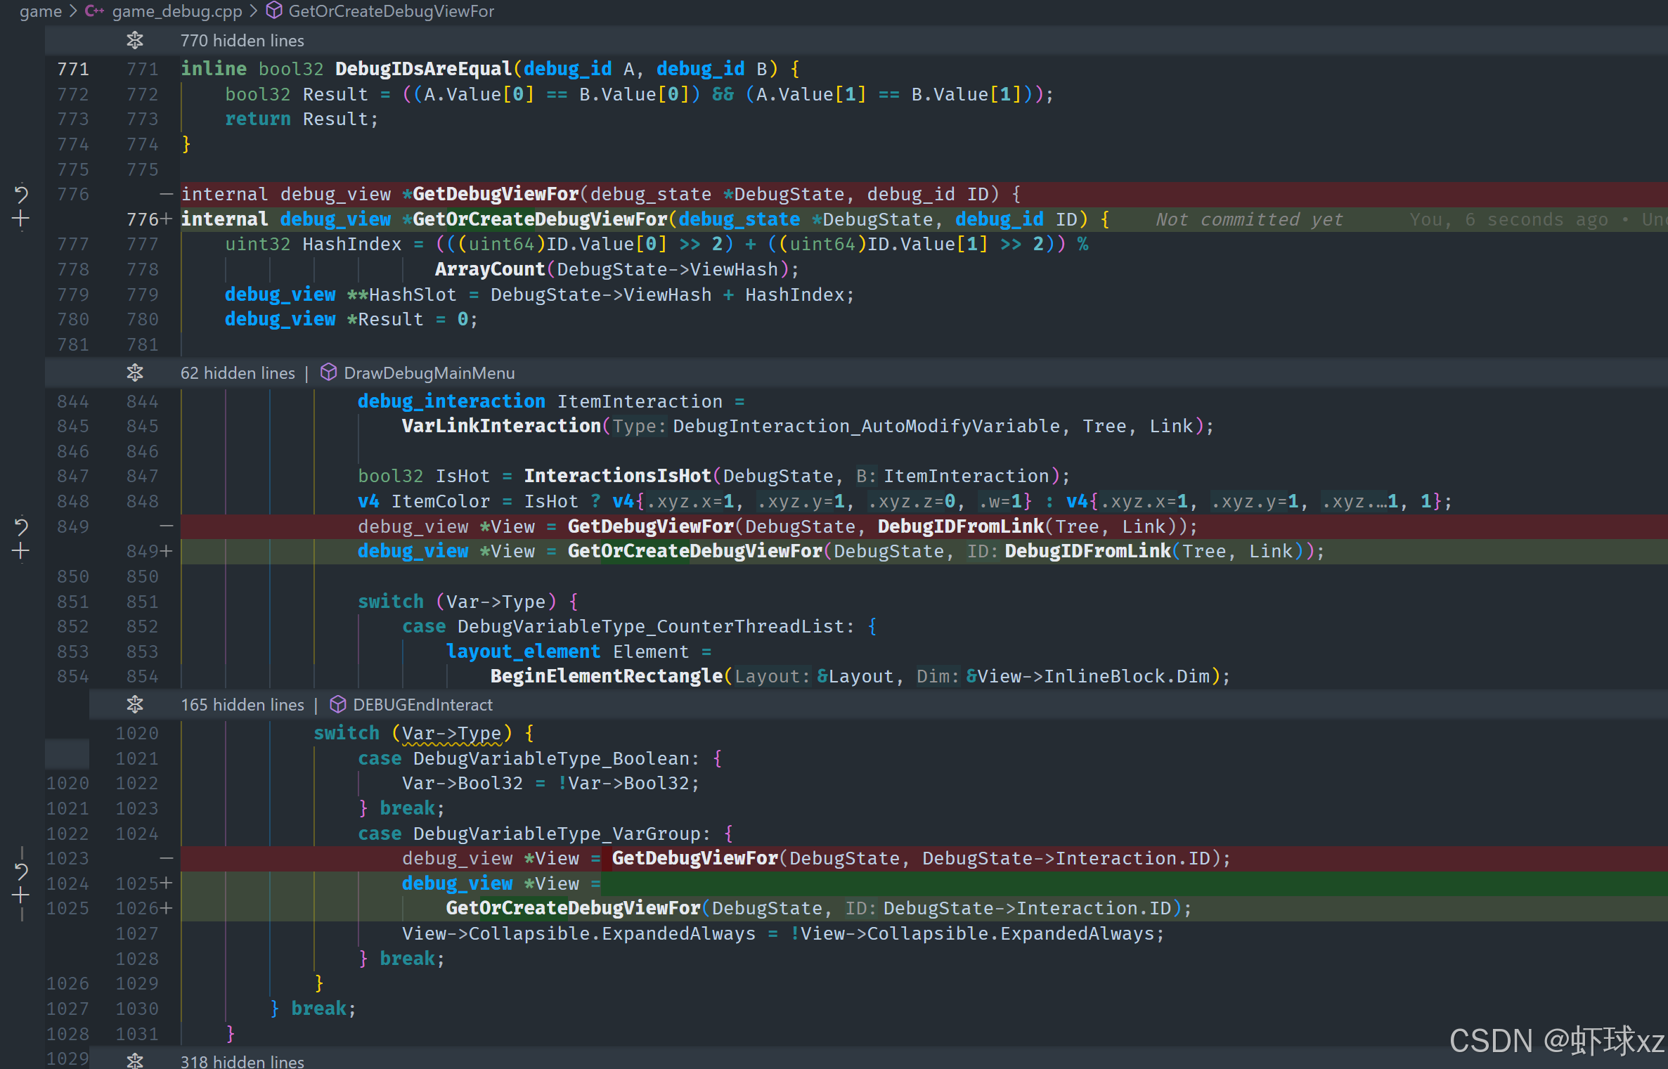Expand the 165 hidden lines region
The image size is (1668, 1069).
click(135, 705)
